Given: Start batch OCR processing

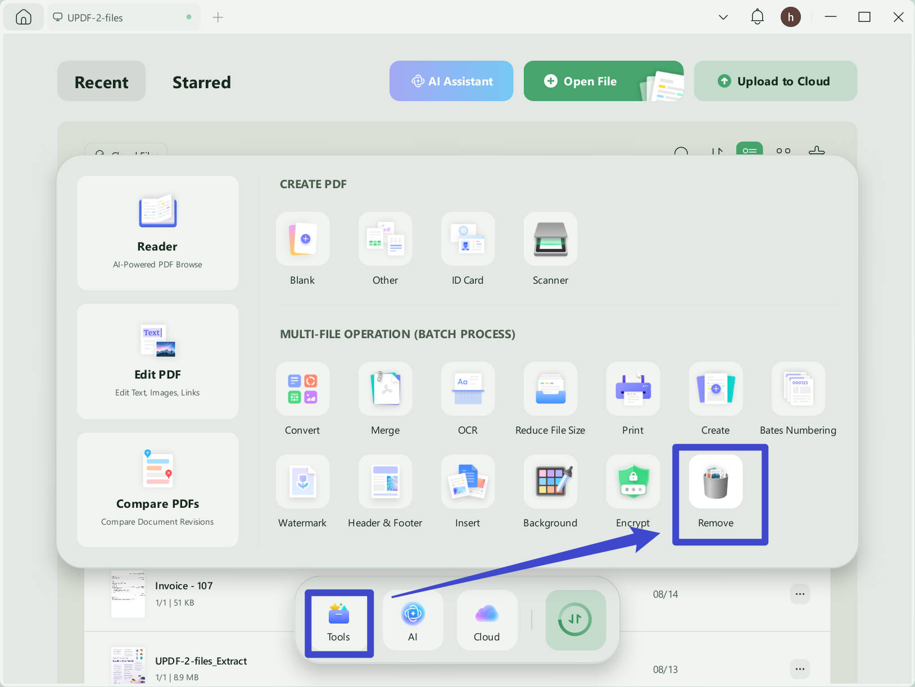Looking at the screenshot, I should tap(468, 389).
